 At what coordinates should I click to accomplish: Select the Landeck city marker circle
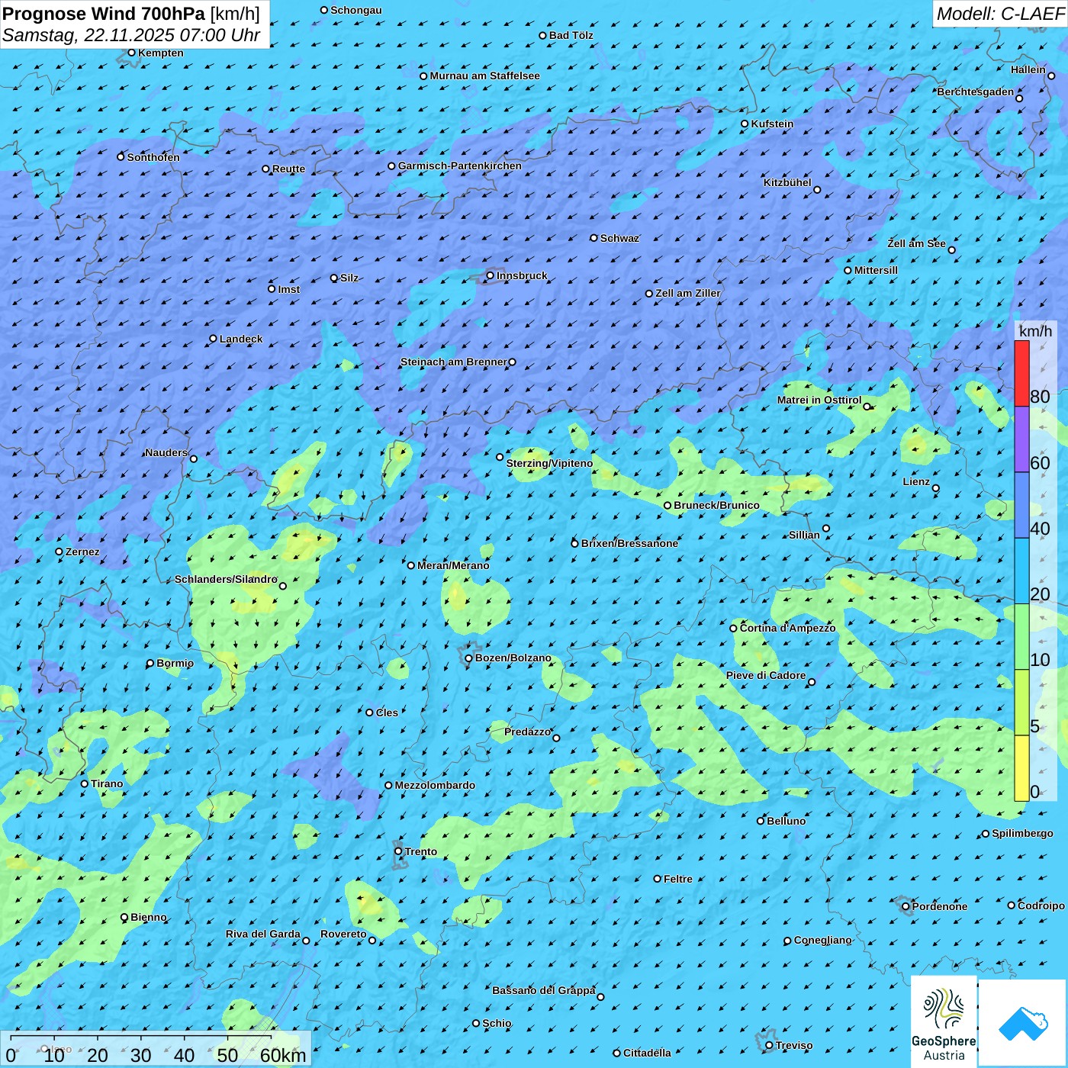click(214, 339)
